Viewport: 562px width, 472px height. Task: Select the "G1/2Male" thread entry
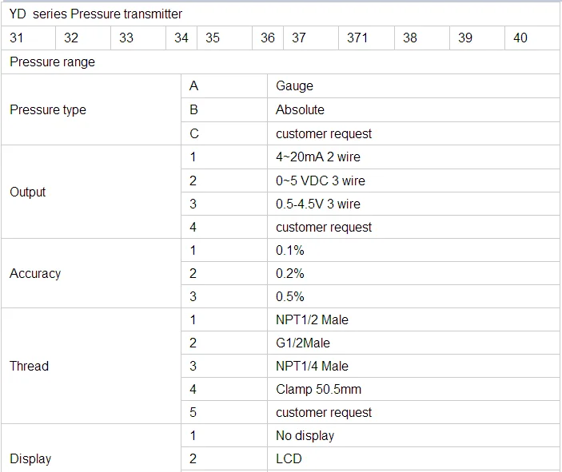(x=303, y=343)
